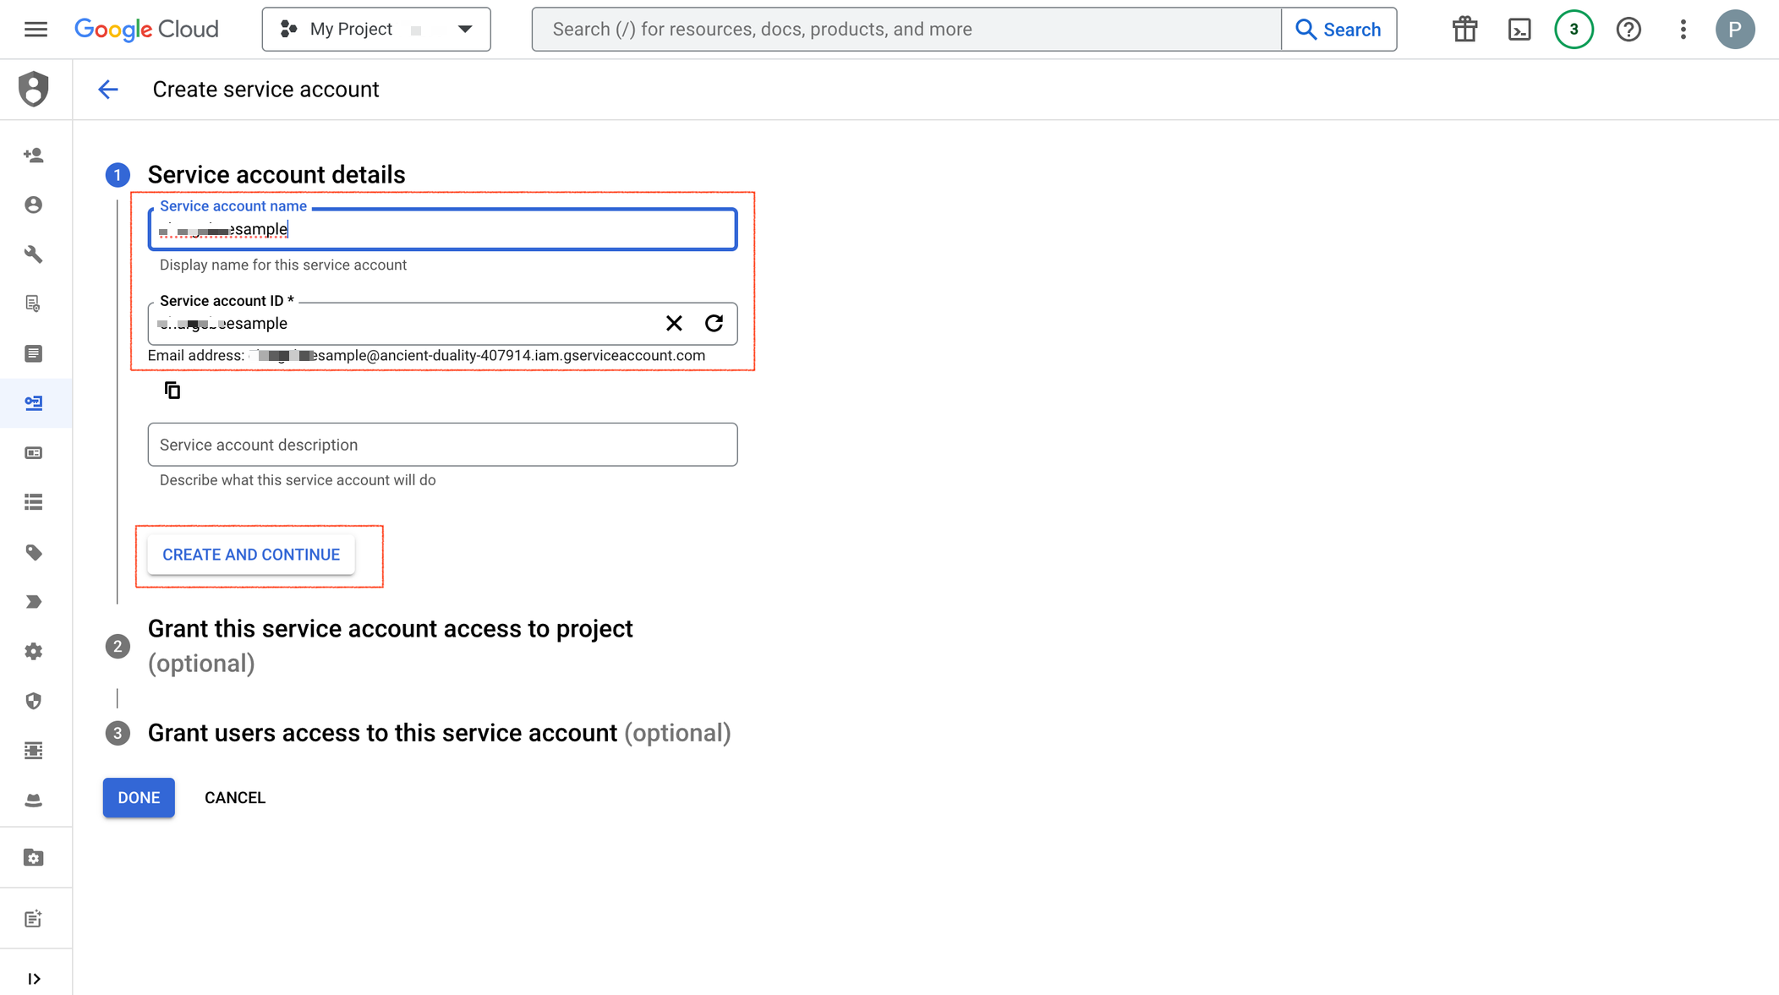The image size is (1779, 995).
Task: Click the top resource search box
Action: point(906,30)
